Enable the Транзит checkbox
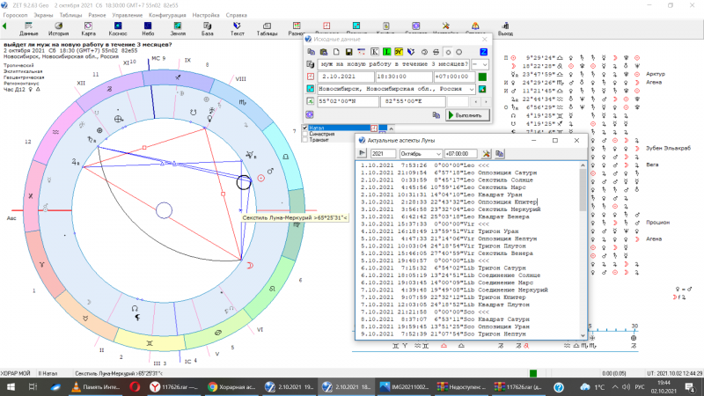Screen dimensions: 704x396 click(305, 140)
